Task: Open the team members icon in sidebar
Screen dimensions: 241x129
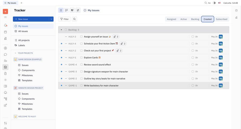Action: (5, 61)
